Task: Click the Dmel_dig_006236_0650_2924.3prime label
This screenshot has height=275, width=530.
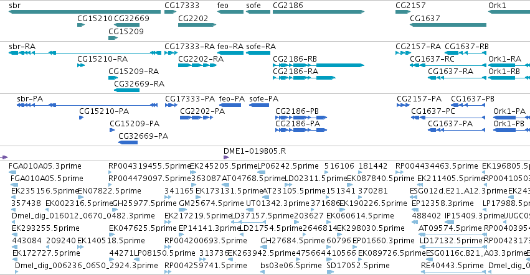Action: (87, 266)
